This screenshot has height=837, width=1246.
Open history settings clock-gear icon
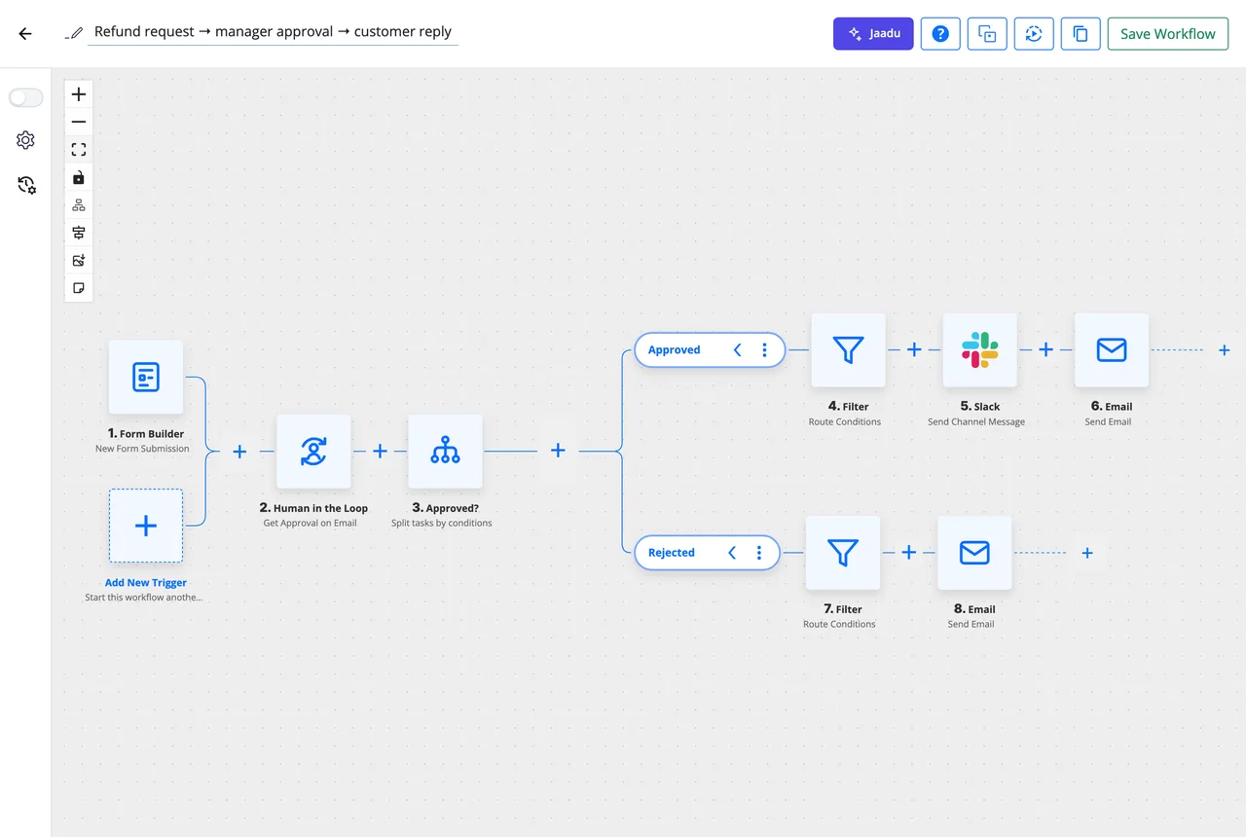pos(26,184)
